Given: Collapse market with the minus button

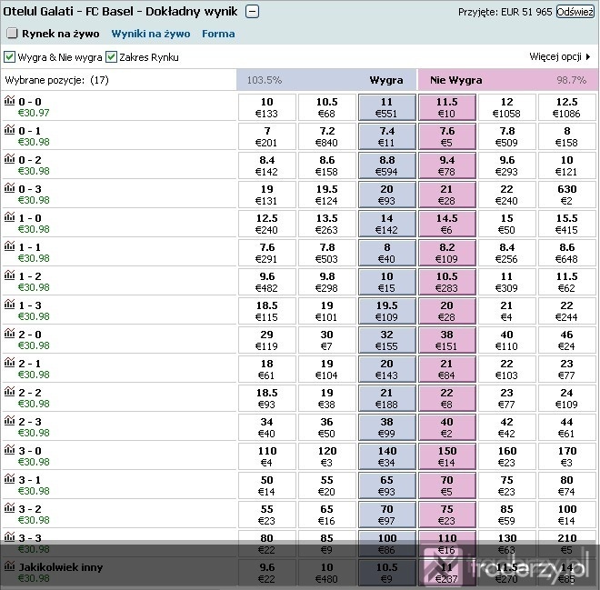Looking at the screenshot, I should click(x=252, y=12).
